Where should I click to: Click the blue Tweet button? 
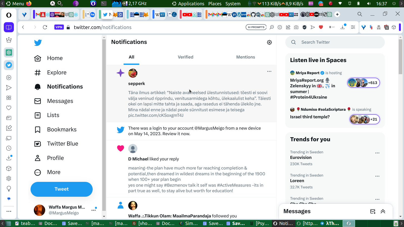(62, 189)
